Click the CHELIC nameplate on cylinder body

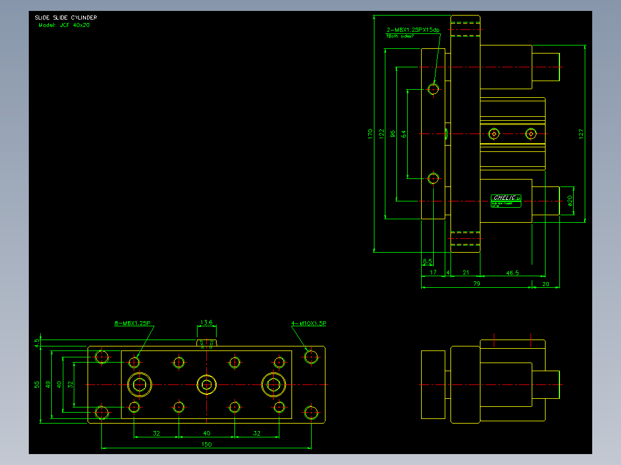(506, 201)
